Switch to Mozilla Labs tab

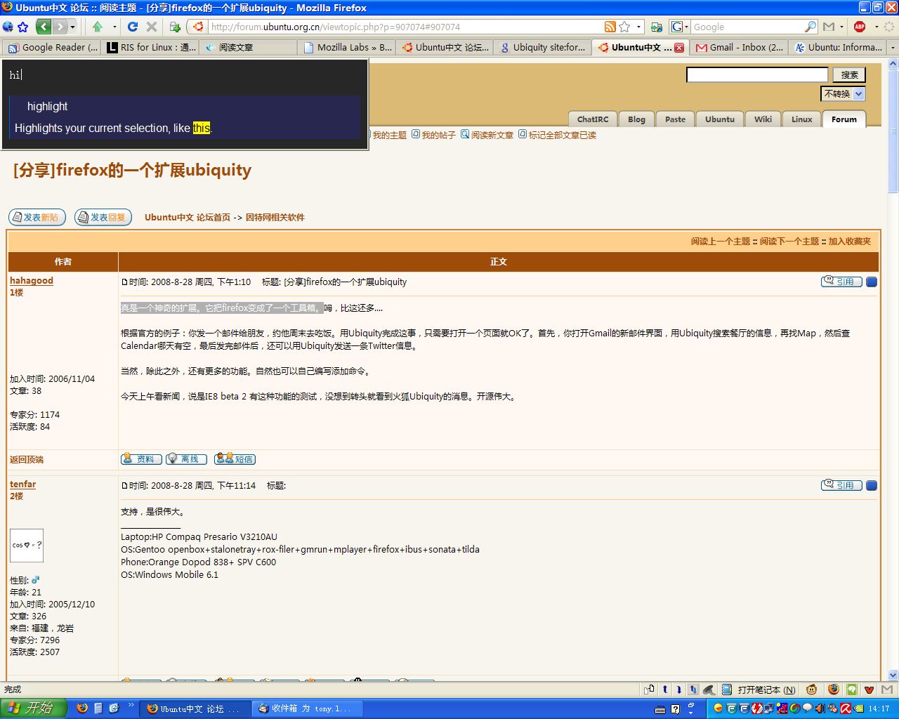[348, 47]
